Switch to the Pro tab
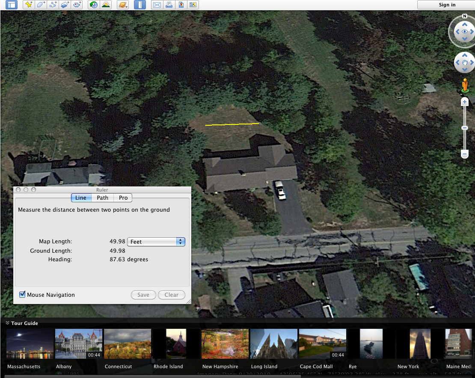Viewport: 475px width, 378px height. [x=123, y=198]
